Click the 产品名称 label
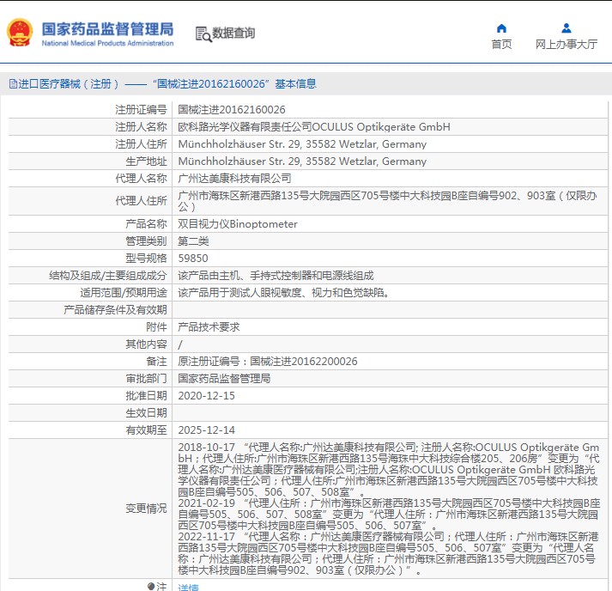The height and width of the screenshot is (591, 612). (x=146, y=224)
